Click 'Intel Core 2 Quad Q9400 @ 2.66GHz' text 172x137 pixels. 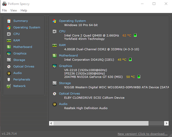(x=92, y=35)
